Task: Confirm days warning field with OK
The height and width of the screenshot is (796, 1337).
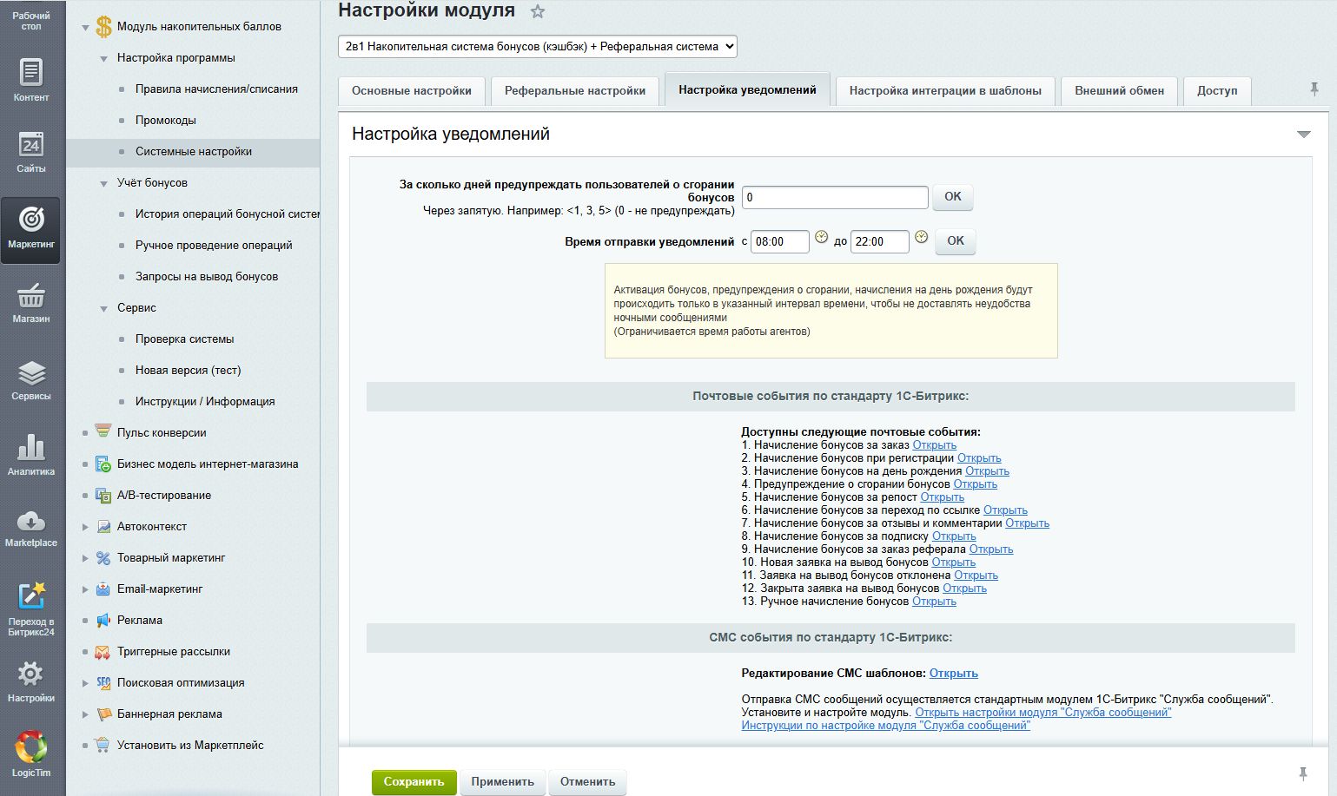Action: (953, 197)
